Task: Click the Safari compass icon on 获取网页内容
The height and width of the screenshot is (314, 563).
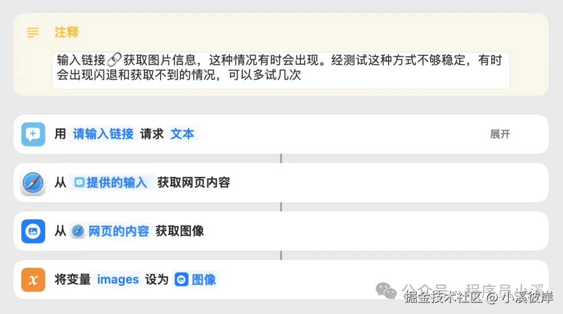Action: click(x=33, y=183)
